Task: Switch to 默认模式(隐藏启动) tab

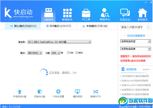Action: pos(23,26)
